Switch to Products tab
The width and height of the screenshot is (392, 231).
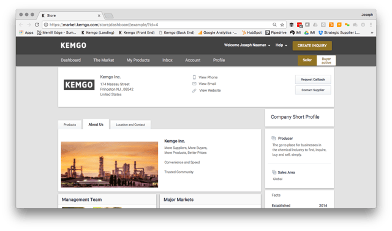(x=70, y=124)
